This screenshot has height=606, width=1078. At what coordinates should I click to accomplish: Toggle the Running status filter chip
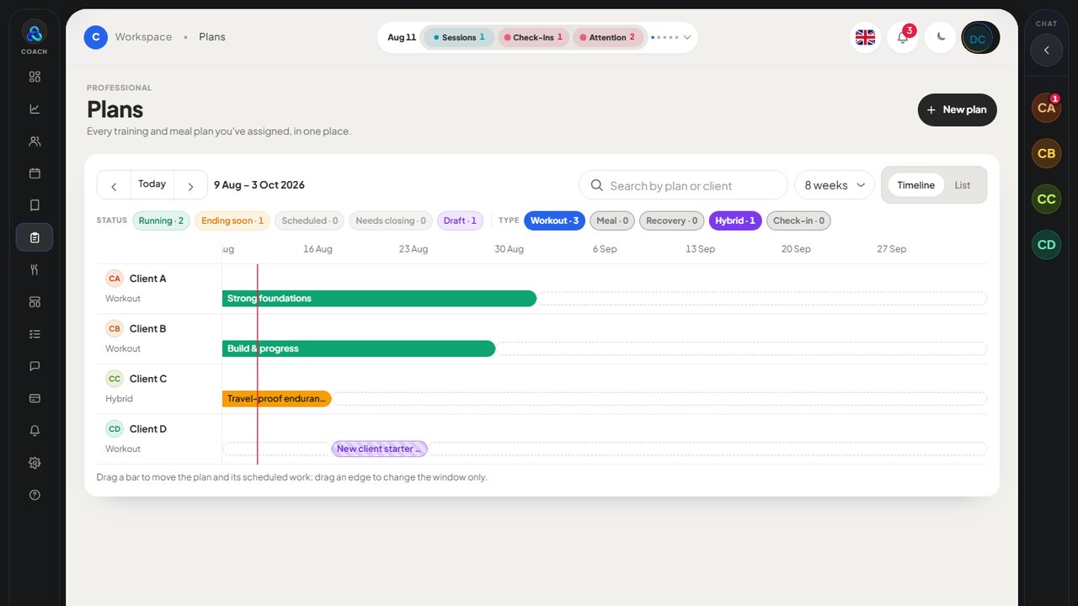[x=161, y=221]
